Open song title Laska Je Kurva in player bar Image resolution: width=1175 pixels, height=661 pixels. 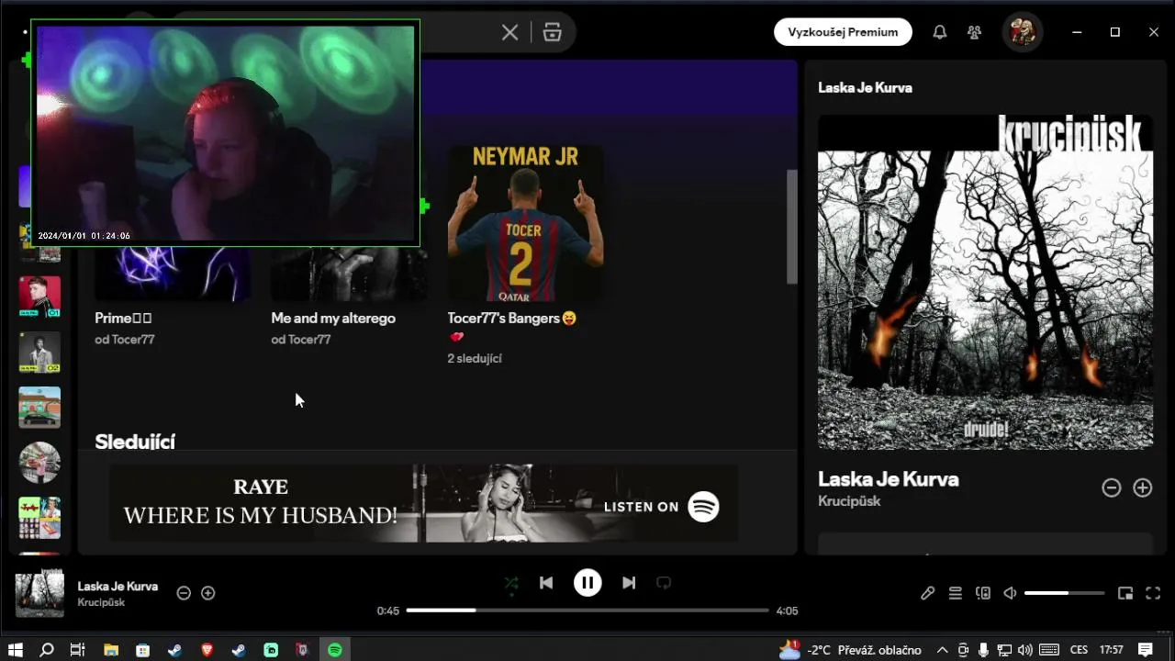coord(117,586)
